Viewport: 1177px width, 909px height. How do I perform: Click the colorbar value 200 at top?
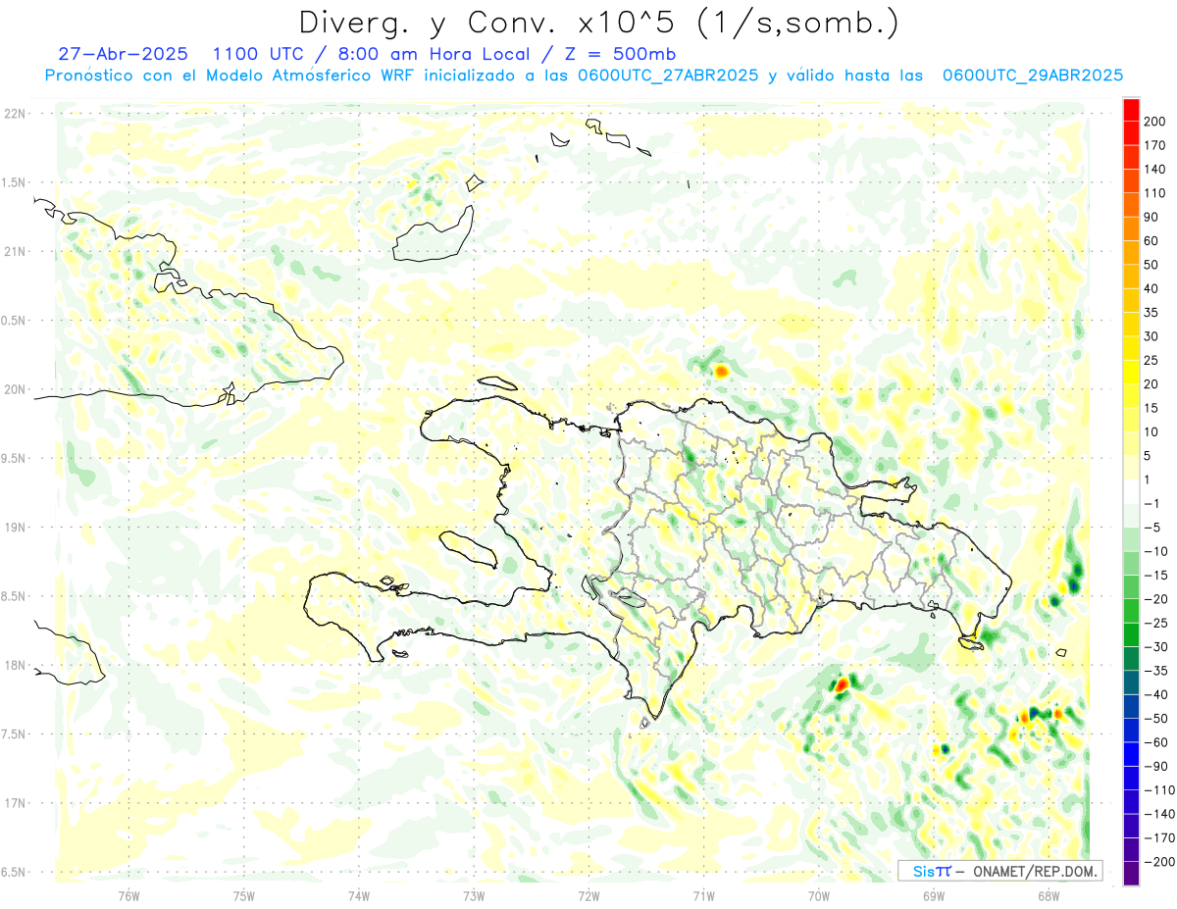coord(1154,122)
